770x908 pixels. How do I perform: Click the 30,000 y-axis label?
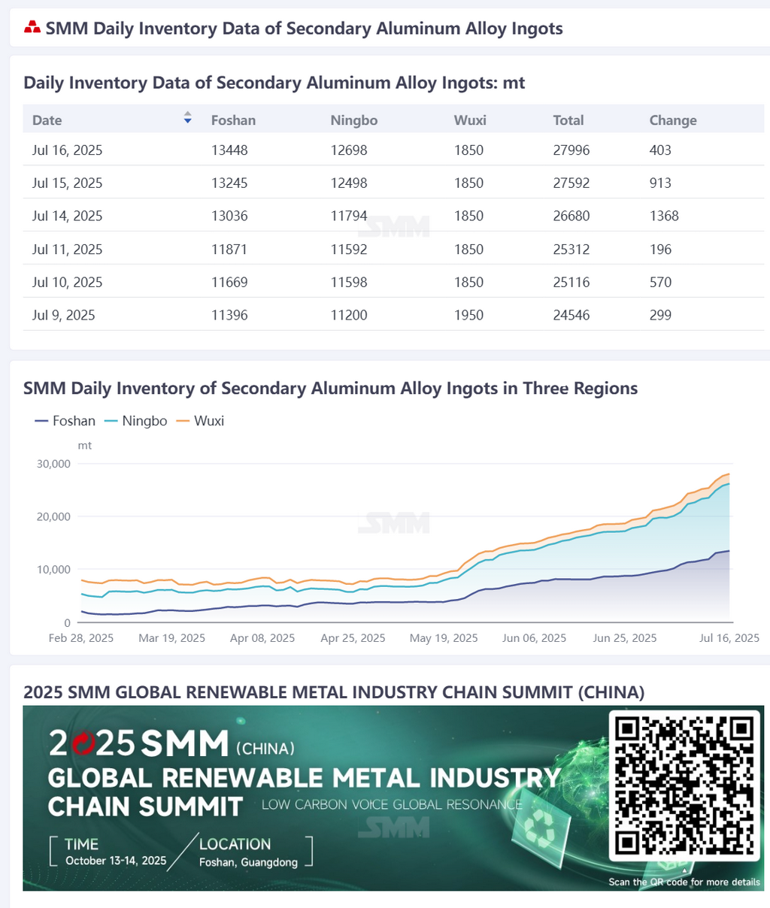pyautogui.click(x=53, y=464)
